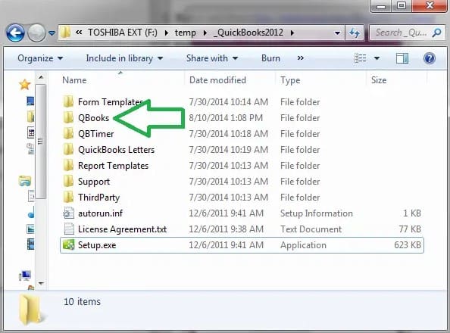This screenshot has height=333, width=450.
Task: Click the Music note icon in navigation pane
Action: coord(31,213)
